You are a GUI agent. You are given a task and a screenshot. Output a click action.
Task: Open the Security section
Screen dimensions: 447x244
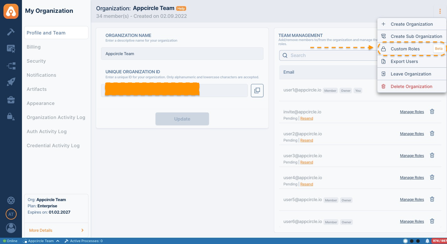tap(36, 61)
